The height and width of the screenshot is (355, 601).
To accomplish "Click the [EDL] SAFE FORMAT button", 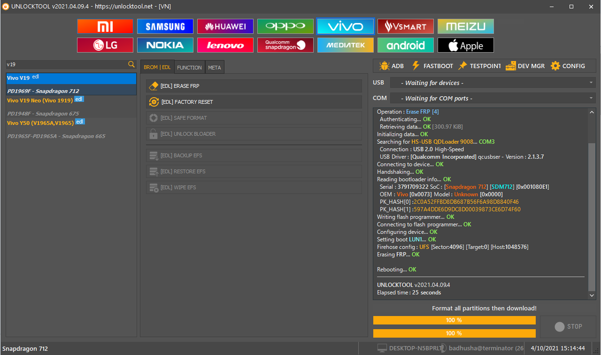I will coord(254,118).
